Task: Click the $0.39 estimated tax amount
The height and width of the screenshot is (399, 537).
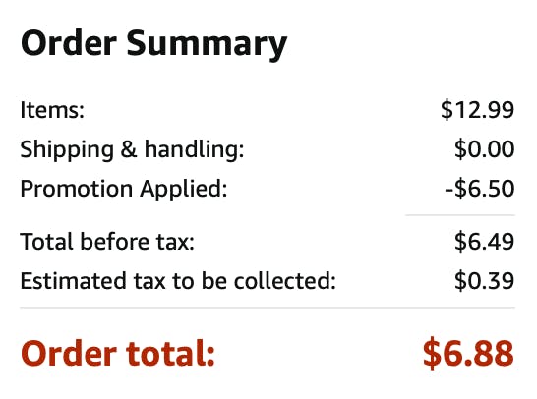Action: [x=484, y=281]
